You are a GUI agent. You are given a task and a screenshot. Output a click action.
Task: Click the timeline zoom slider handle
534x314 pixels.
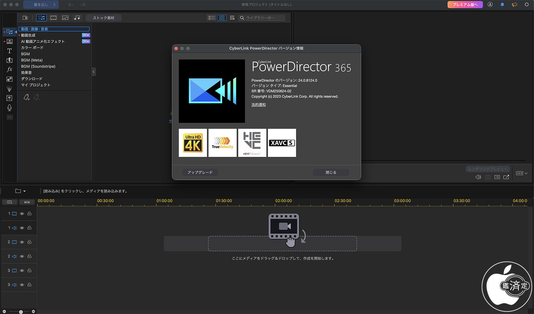tap(21, 312)
